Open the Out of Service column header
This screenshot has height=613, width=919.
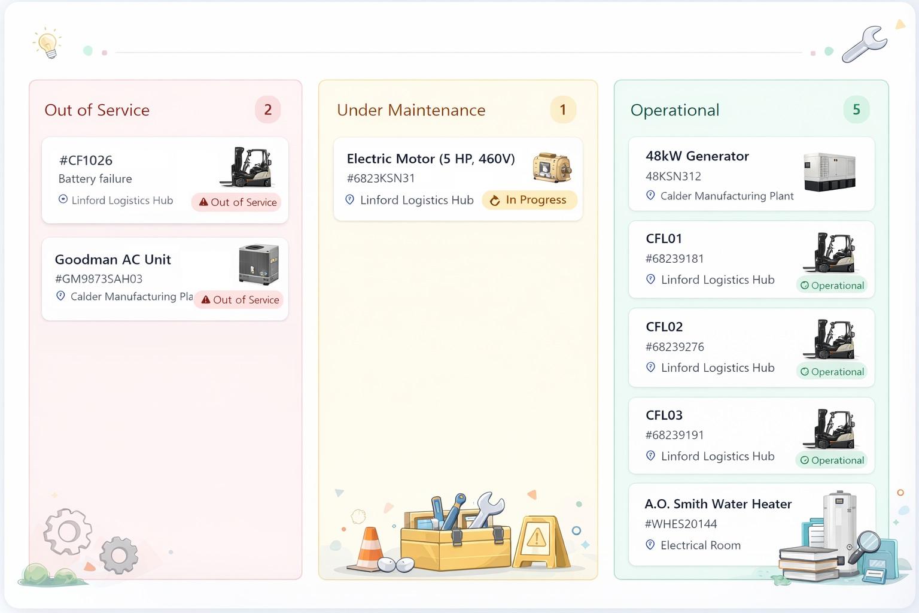(97, 110)
